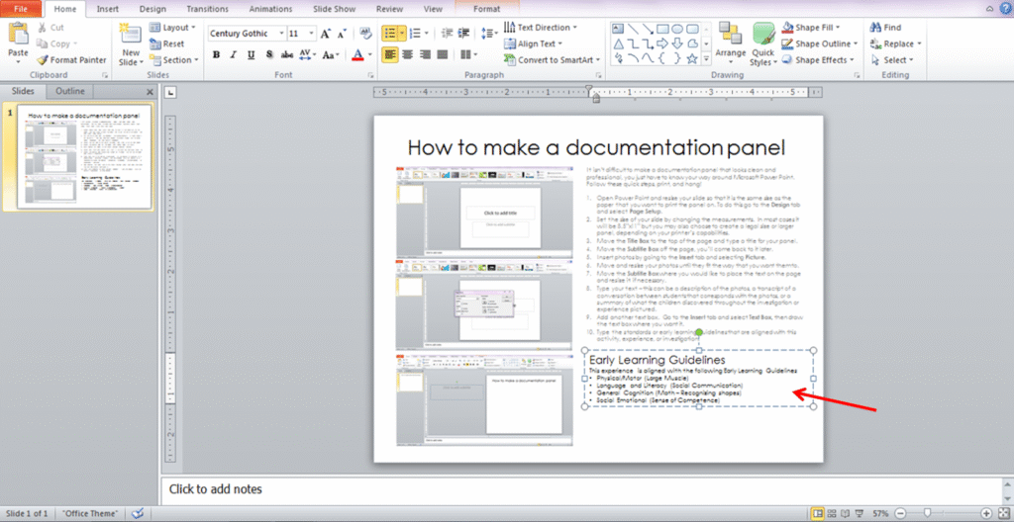Choose the right arrow shape
This screenshot has height=522, width=1014.
(x=662, y=43)
